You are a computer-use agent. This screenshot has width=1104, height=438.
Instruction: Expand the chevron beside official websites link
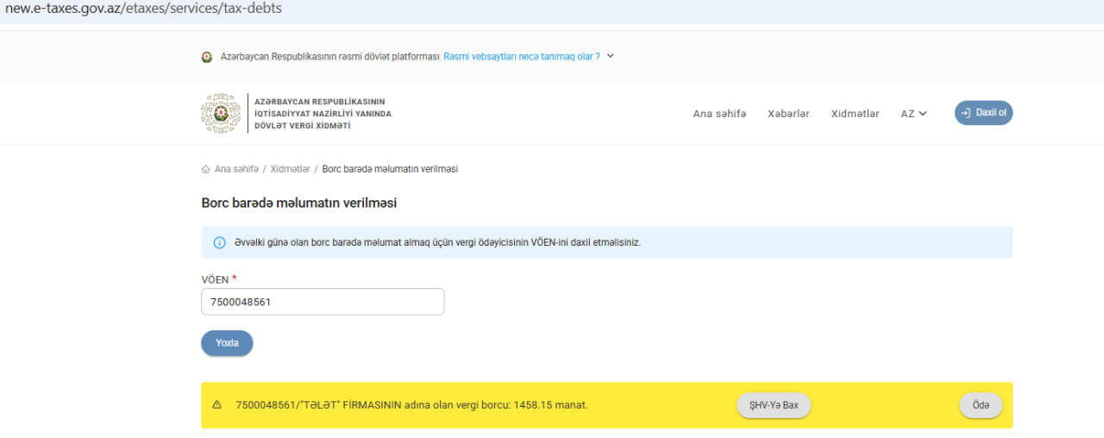[x=611, y=56]
